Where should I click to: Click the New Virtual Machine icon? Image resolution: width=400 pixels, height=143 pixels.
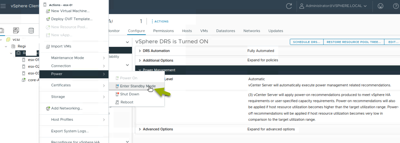pos(48,11)
